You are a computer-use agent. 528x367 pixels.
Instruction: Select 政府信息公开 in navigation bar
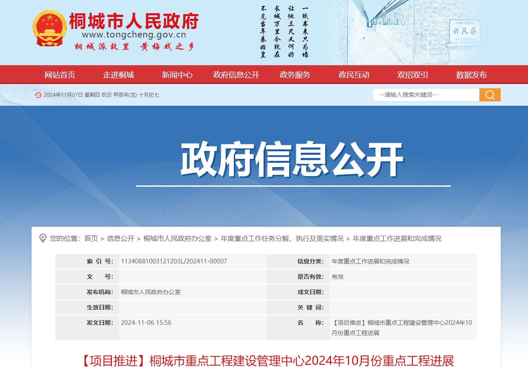click(236, 75)
